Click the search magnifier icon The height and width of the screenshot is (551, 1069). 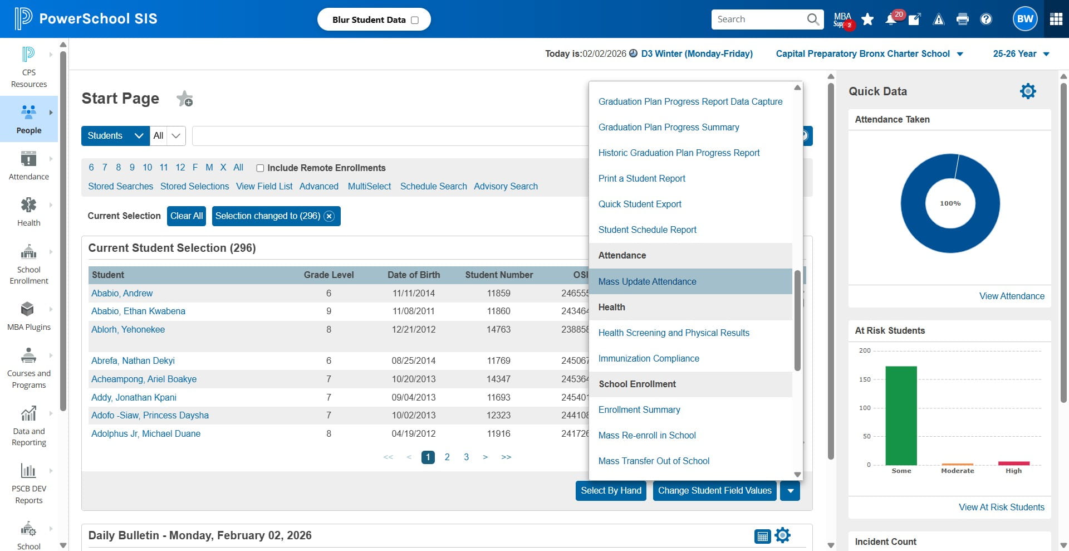pyautogui.click(x=813, y=19)
